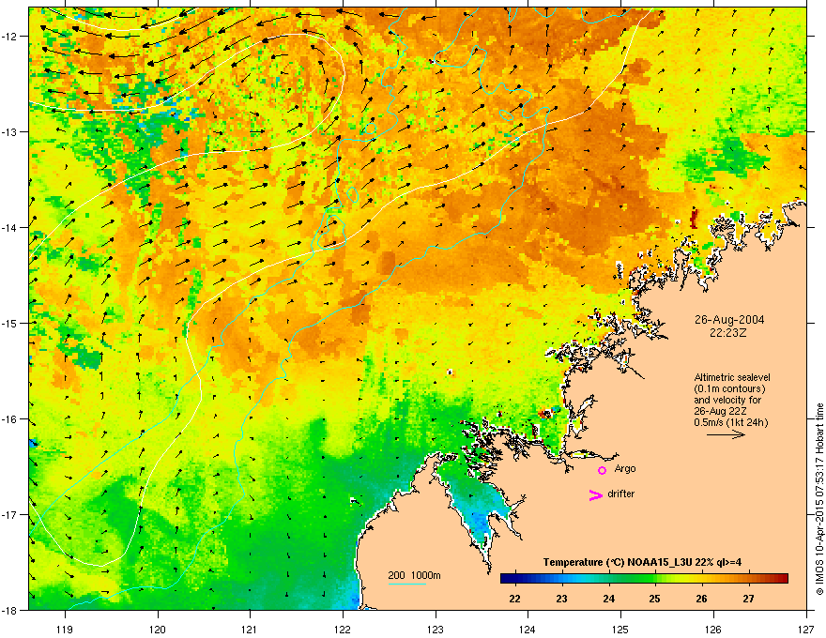The width and height of the screenshot is (826, 638).
Task: Click longitude axis label '126'
Action: 713,629
